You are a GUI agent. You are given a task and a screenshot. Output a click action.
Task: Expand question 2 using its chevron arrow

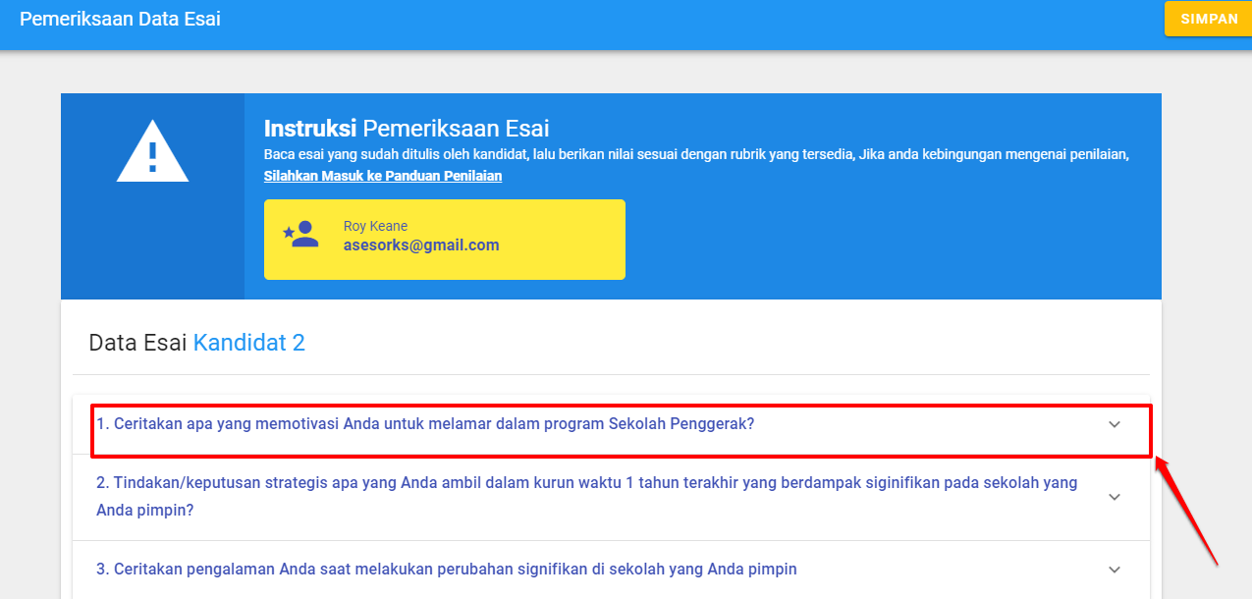click(1114, 497)
